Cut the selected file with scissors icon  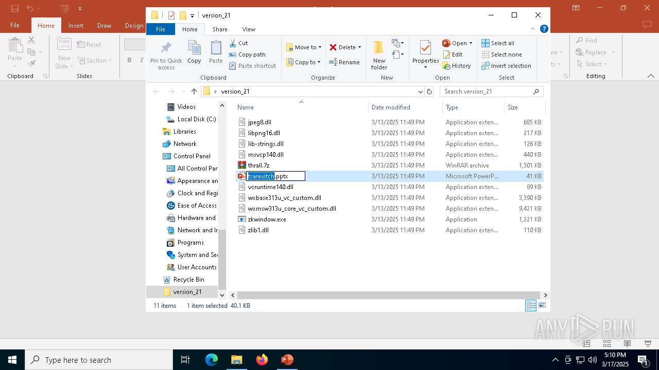point(238,43)
